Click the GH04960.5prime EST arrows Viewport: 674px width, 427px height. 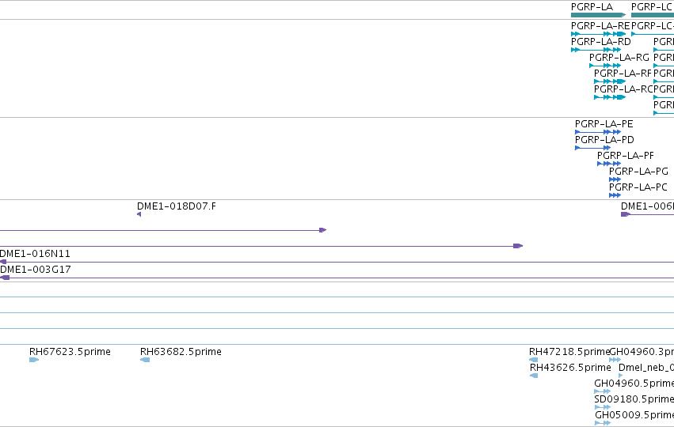pyautogui.click(x=602, y=391)
